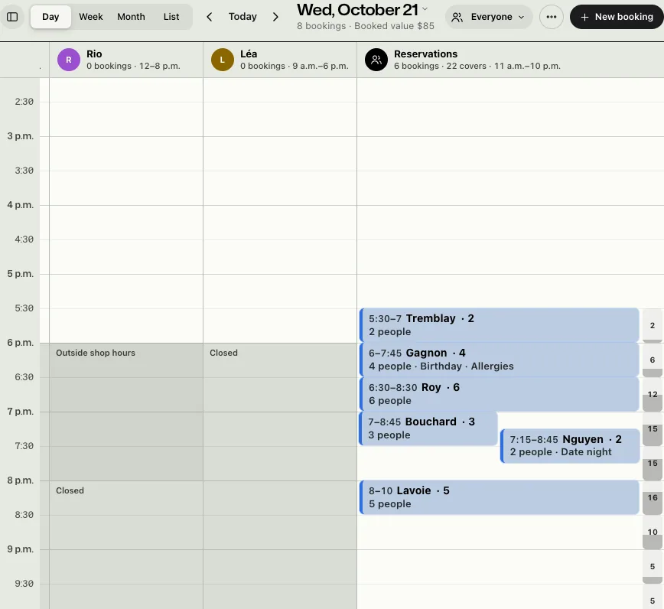Click the cover count 12 indicator

tap(652, 394)
